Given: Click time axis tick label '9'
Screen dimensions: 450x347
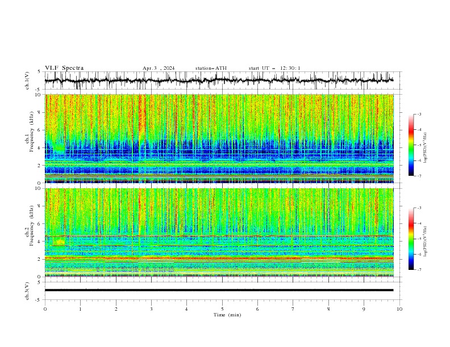Looking at the screenshot, I should 364,309.
